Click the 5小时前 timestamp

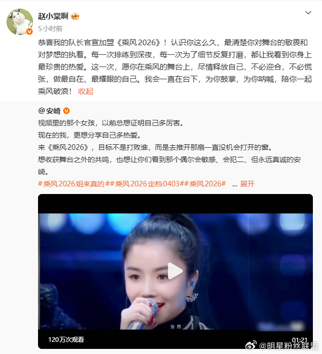tap(50, 28)
